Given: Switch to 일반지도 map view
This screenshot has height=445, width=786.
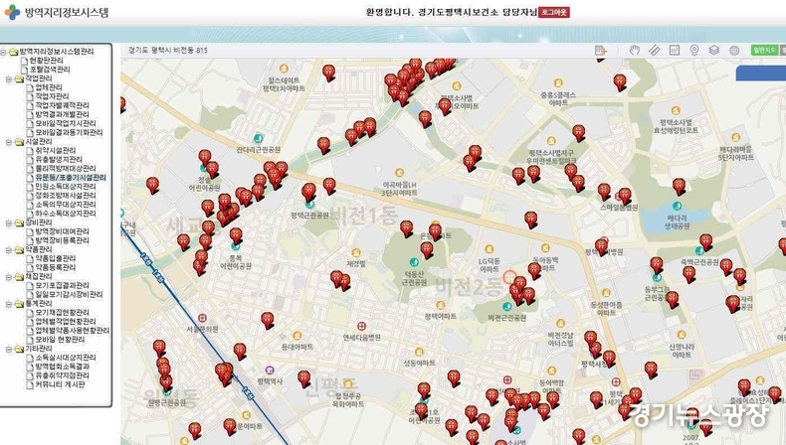Looking at the screenshot, I should (x=764, y=49).
